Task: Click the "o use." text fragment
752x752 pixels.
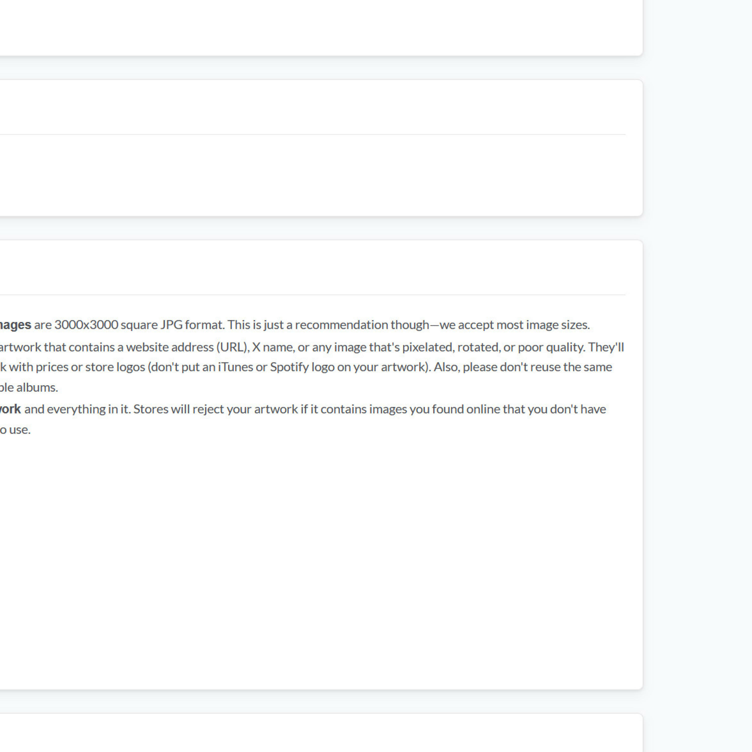Action: click(x=15, y=430)
